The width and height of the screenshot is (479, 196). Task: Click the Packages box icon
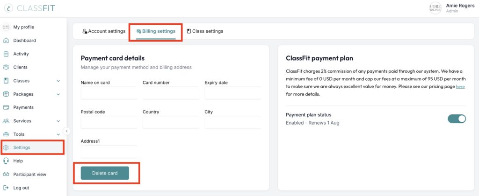click(6, 94)
